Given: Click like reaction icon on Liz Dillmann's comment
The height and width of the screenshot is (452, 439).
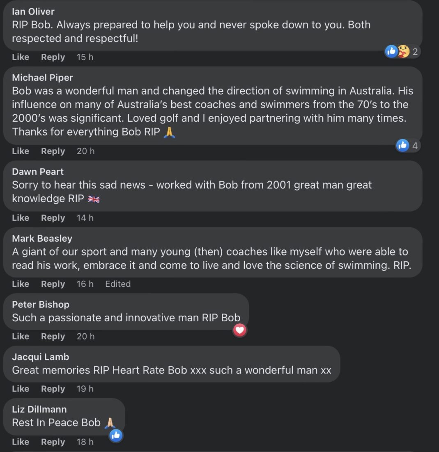Looking at the screenshot, I should click(x=116, y=435).
